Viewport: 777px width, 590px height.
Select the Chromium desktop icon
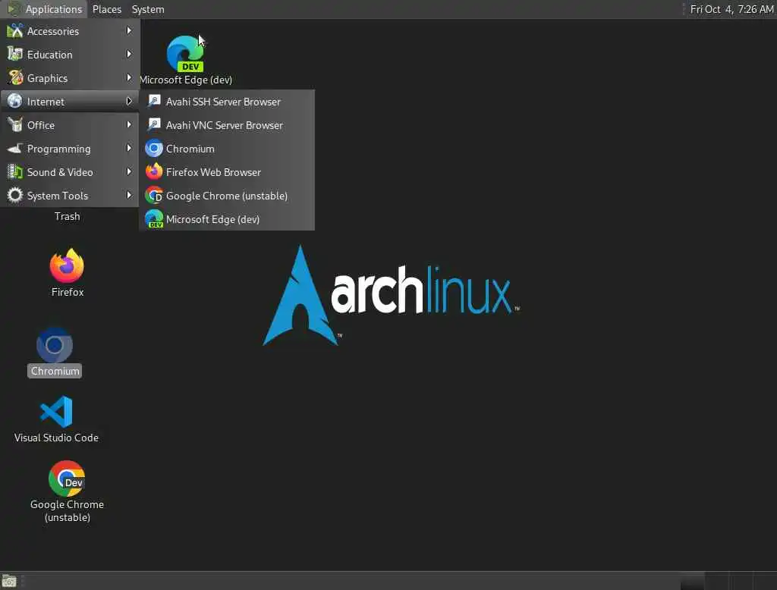(55, 345)
